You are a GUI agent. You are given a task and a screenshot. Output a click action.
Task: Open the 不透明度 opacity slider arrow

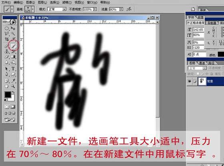tap(95, 9)
